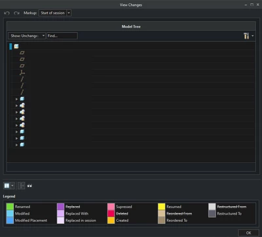Screen dimensions: 262x237
Task: Click into the Find search field
Action: coord(62,36)
